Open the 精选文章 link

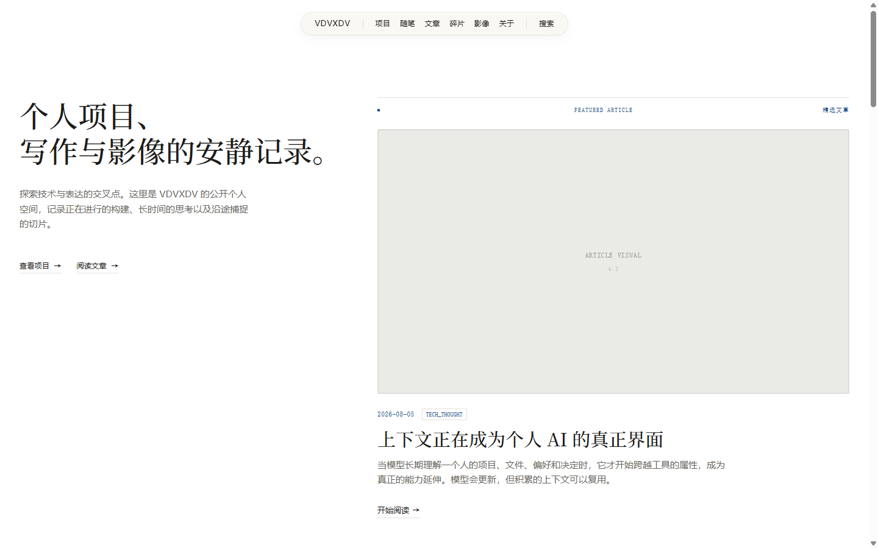pos(835,110)
